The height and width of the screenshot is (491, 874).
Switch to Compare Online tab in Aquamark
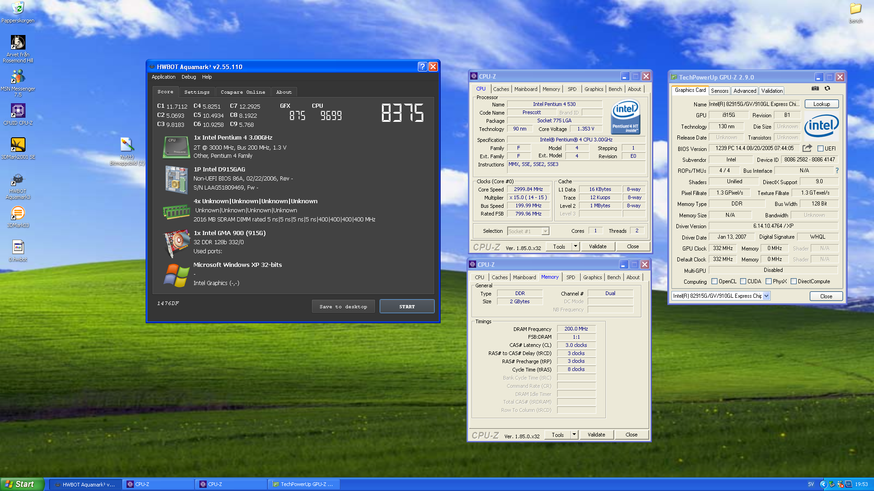pos(243,92)
